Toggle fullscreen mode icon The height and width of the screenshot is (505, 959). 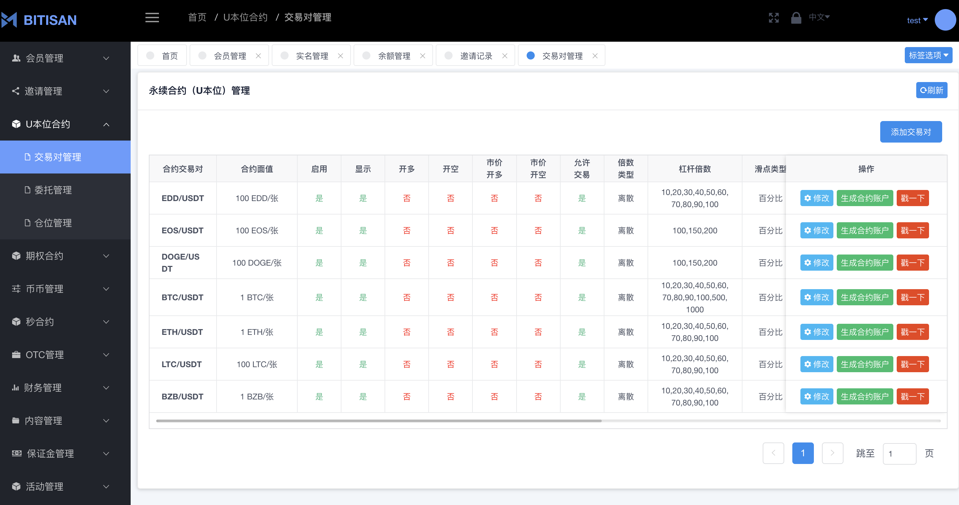(x=773, y=17)
